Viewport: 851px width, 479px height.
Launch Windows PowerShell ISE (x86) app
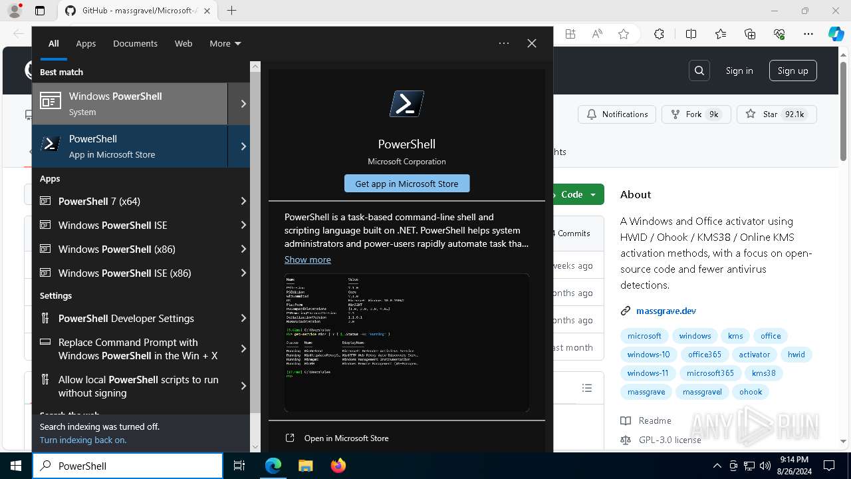134,273
